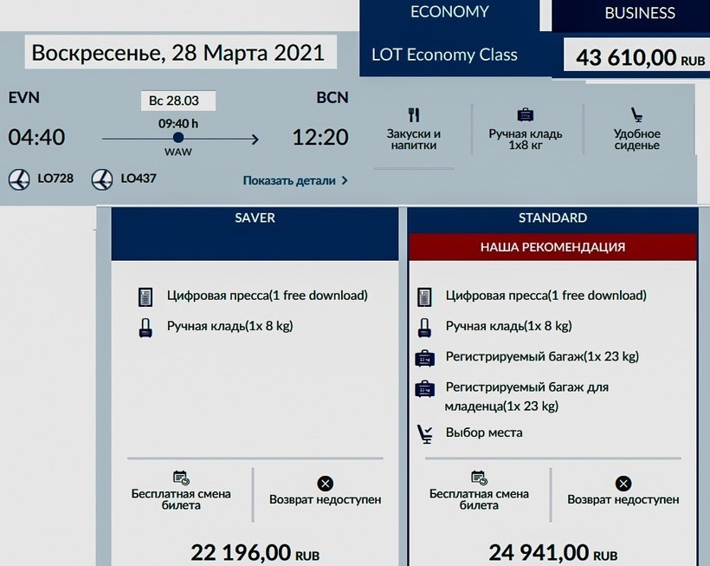The width and height of the screenshot is (710, 566).
Task: Click the checked baggage 23 kg icon
Action: click(425, 357)
